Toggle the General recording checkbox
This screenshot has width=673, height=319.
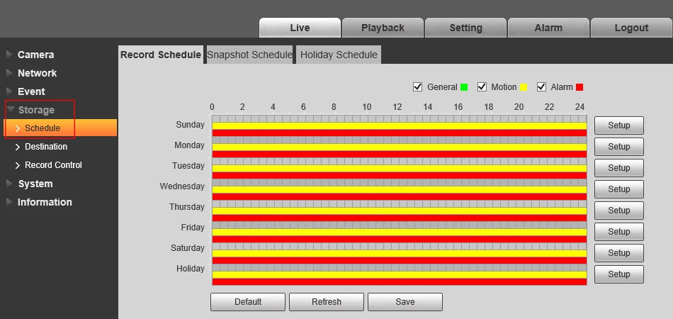(x=417, y=87)
